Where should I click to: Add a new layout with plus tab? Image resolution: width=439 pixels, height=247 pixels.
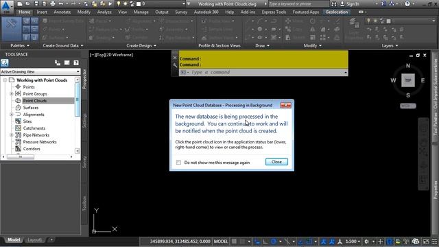[51, 239]
